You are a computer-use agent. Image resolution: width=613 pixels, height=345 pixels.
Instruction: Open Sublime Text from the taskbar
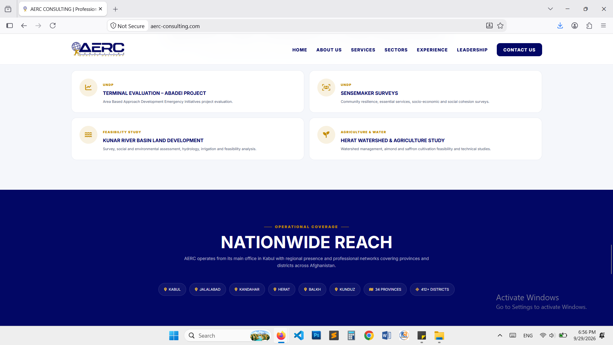[x=334, y=335]
